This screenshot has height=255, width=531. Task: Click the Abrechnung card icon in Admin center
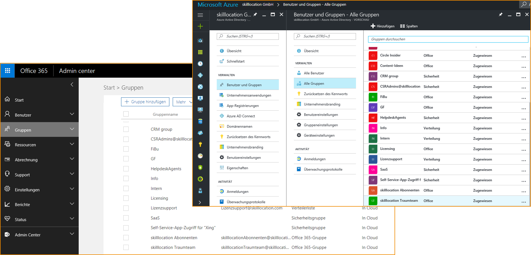8,159
